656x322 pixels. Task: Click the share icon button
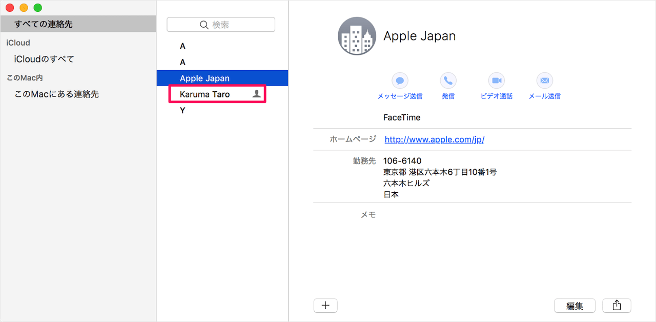point(617,306)
